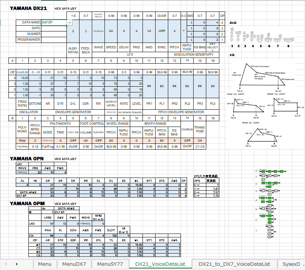Image resolution: width=305 pixels, height=270 pixels.
Task: Select the OPM PAN value 64
Action: pos(48,235)
